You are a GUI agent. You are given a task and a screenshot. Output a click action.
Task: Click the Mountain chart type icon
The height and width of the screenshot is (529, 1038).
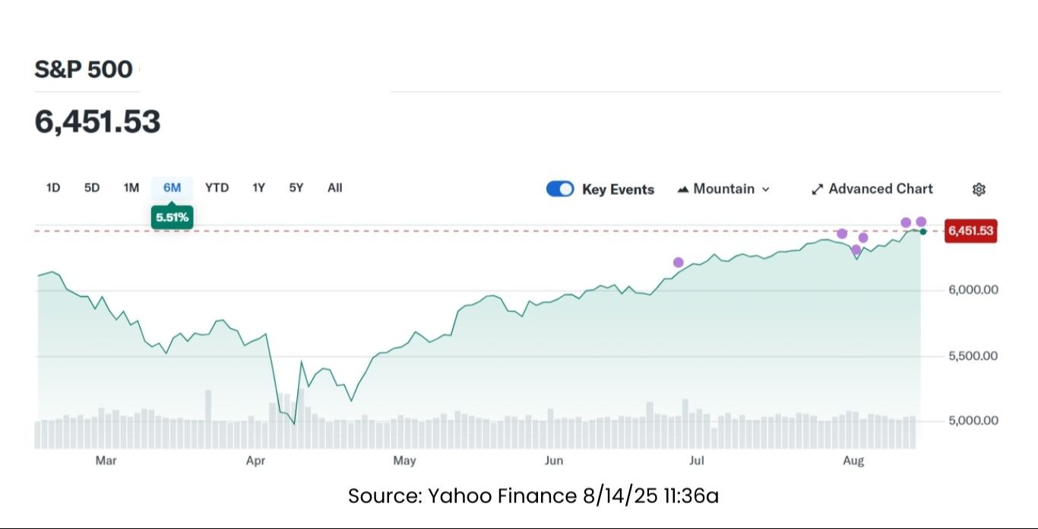click(682, 189)
